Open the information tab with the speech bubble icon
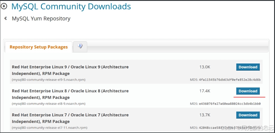This screenshot has height=133, width=275. coord(80,47)
